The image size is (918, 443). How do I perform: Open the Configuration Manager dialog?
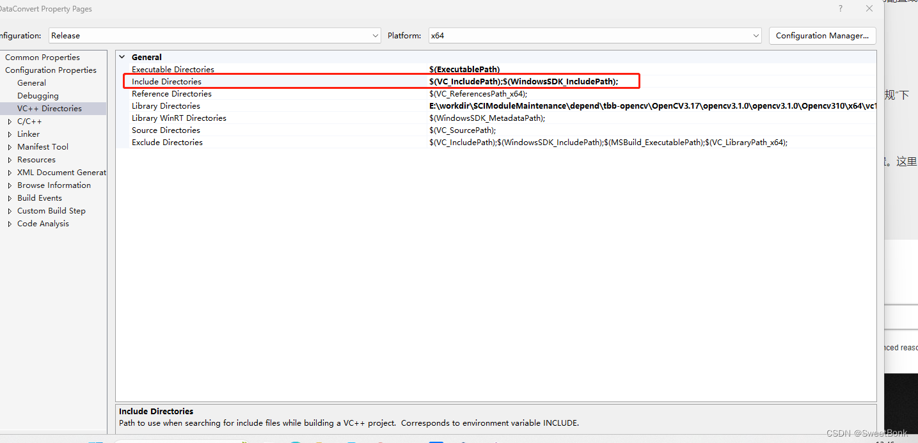pos(822,35)
